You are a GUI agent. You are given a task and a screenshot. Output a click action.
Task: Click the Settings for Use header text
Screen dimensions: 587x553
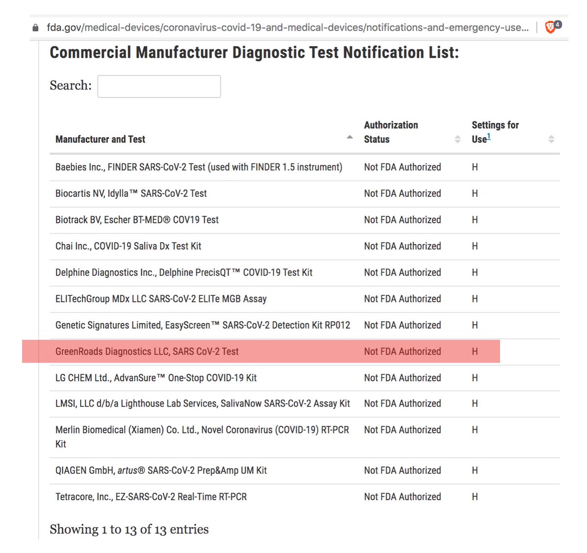tap(495, 132)
